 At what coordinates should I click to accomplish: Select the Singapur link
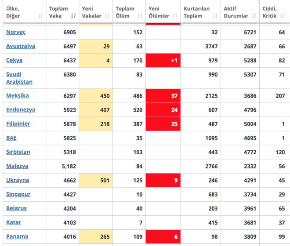pos(18,194)
